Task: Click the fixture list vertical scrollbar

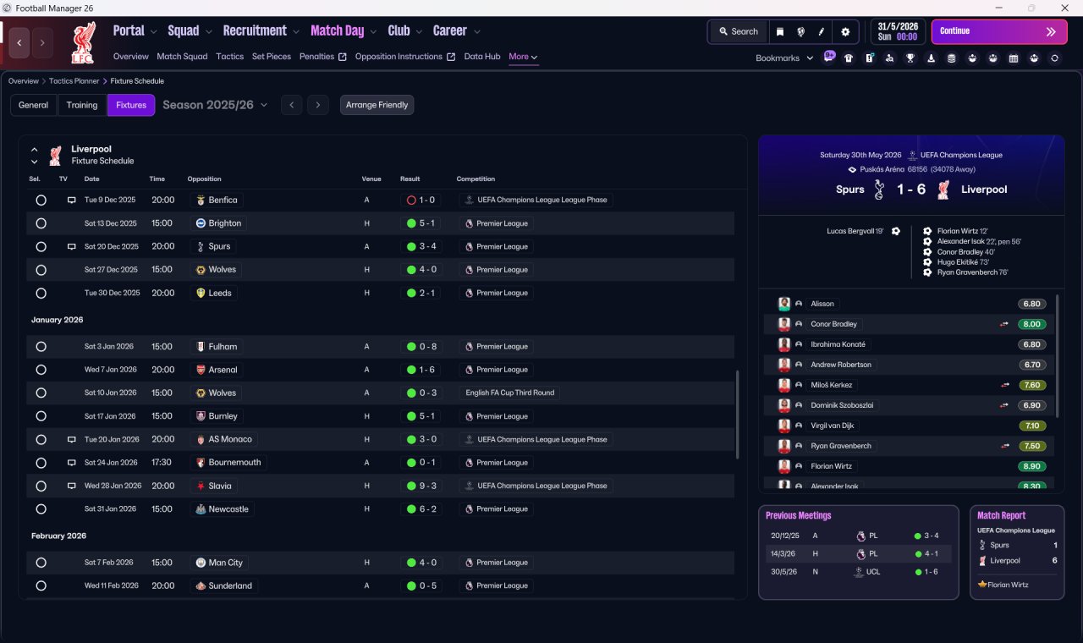Action: (x=738, y=415)
